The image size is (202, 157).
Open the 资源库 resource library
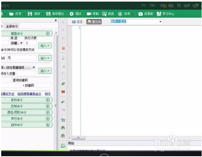[x=145, y=14]
